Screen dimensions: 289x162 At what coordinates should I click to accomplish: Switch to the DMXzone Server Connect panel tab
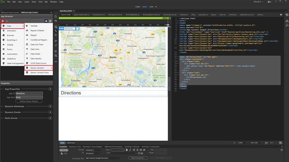[x=10, y=13]
